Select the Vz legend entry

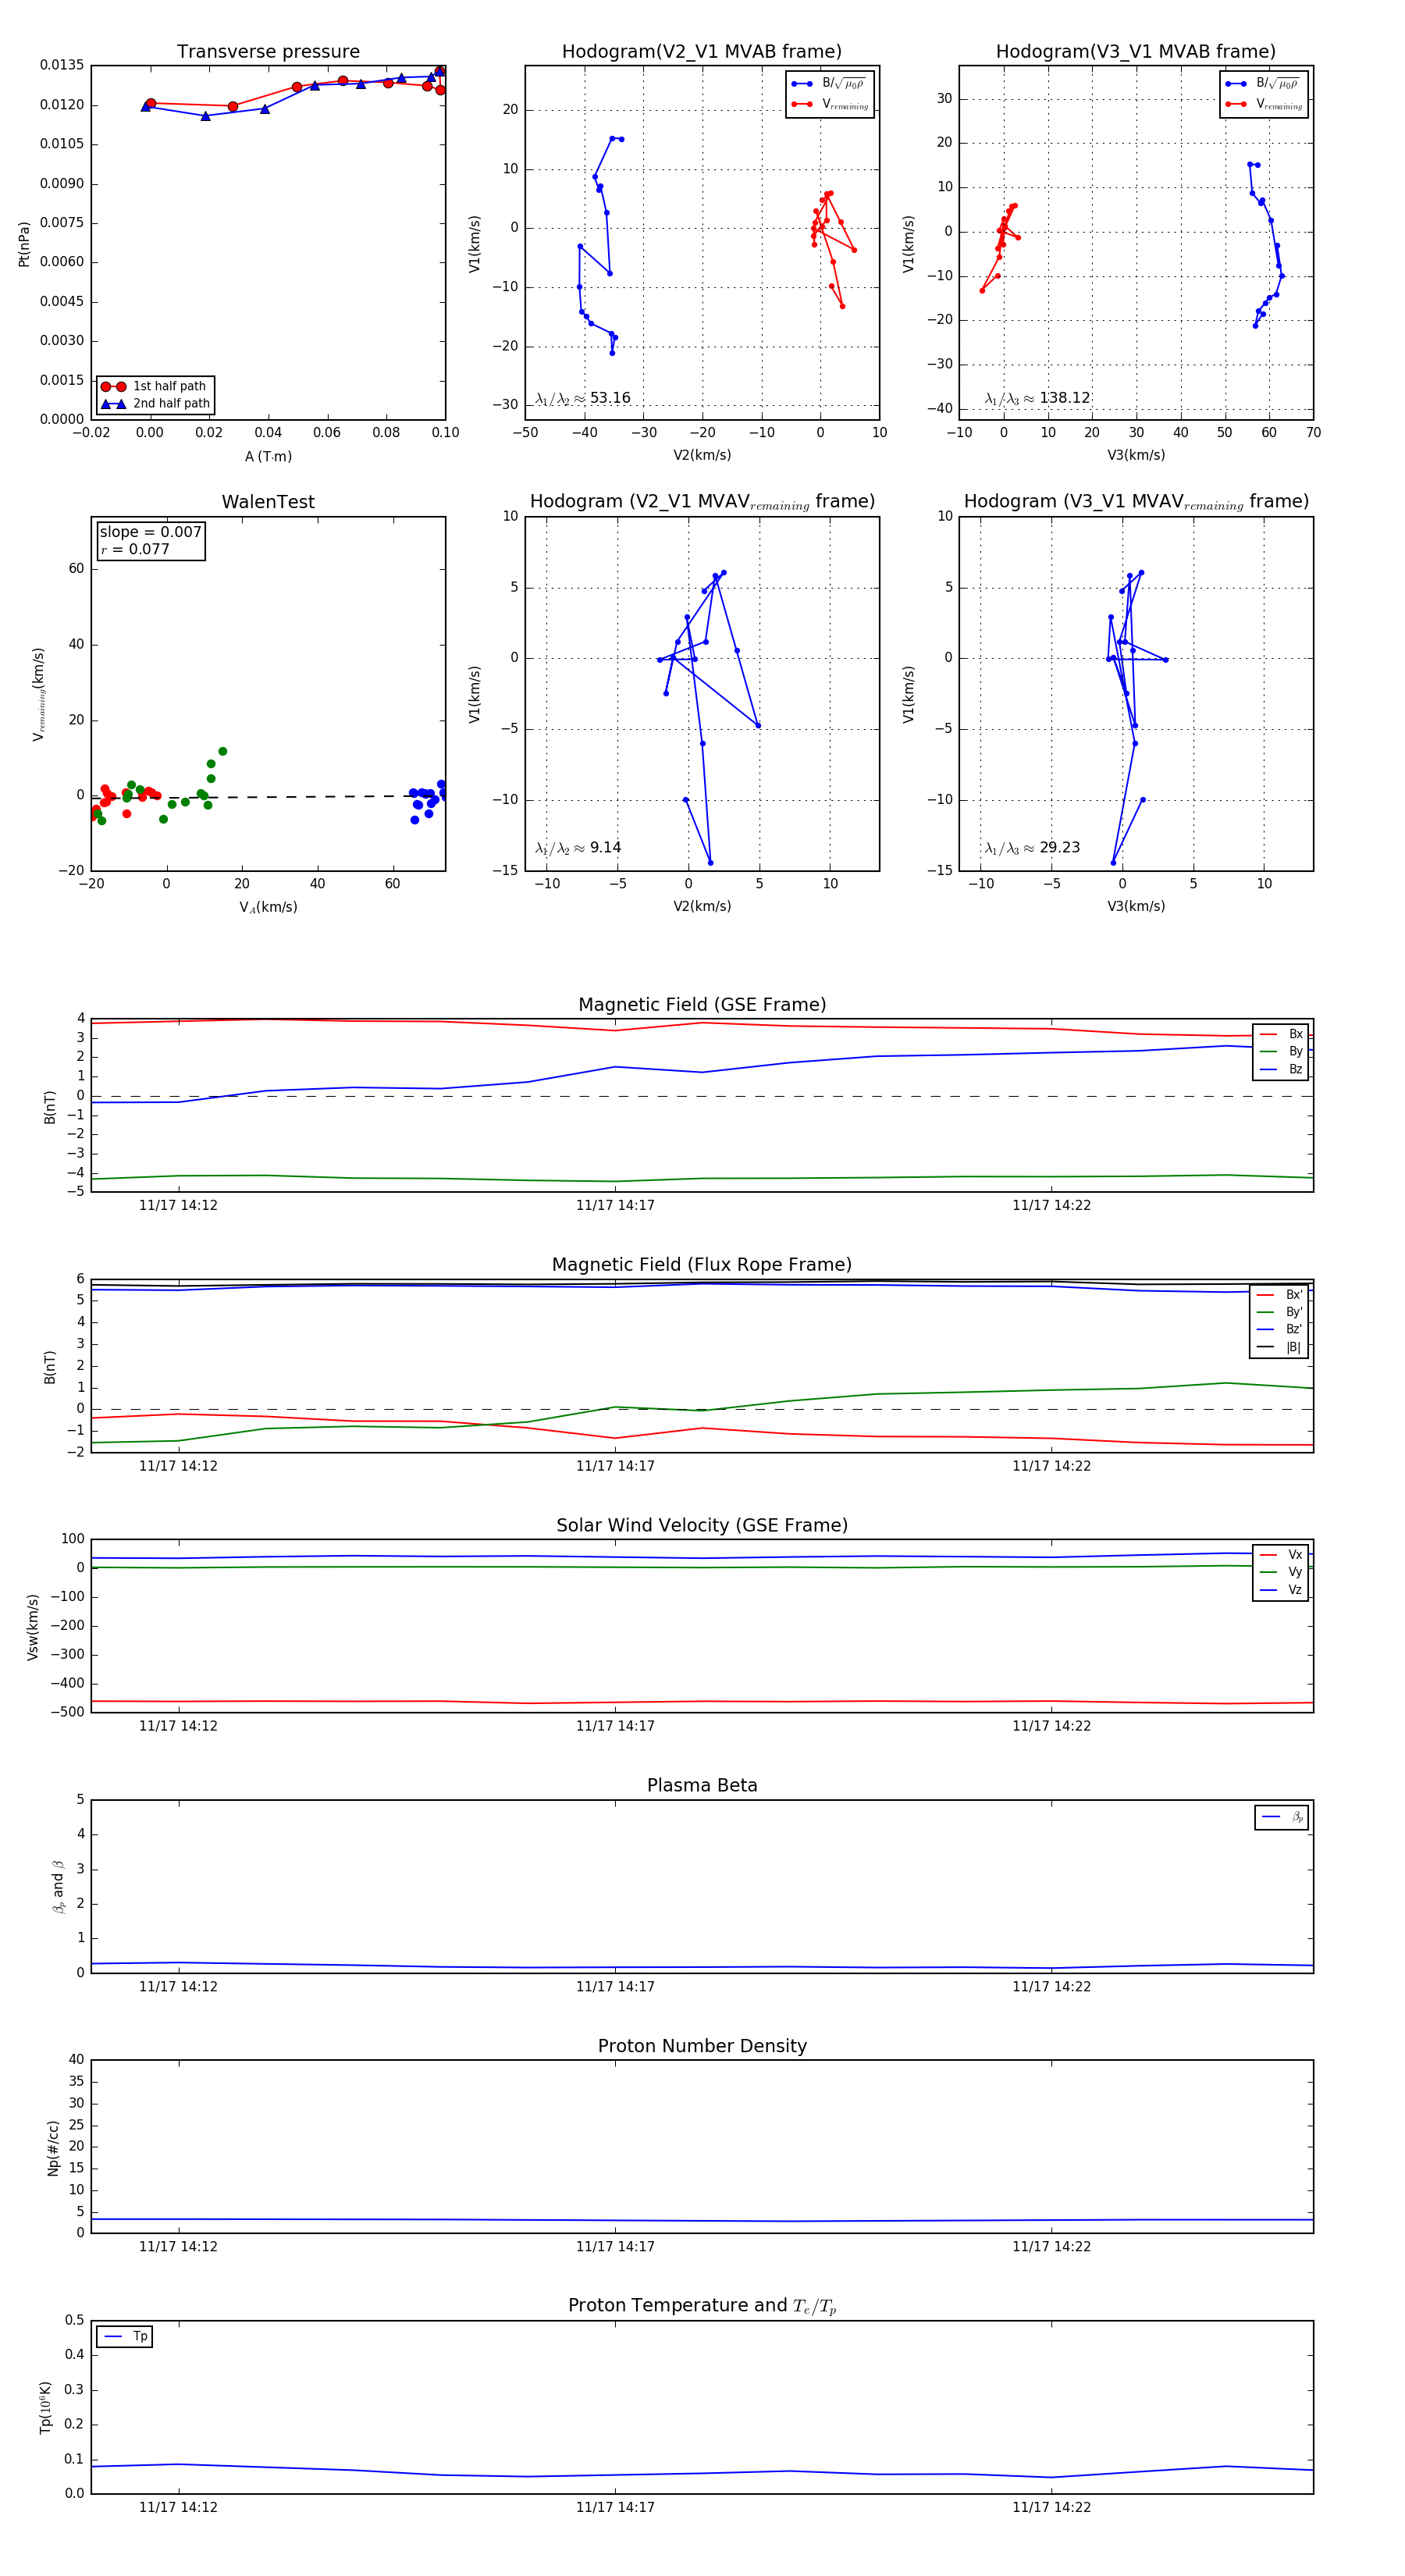[x=1281, y=1590]
